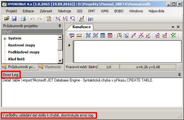Image resolution: width=184 pixels, height=120 pixels.
Task: Switch to the Průzkumník pr... bottom tab
Action: point(20,67)
